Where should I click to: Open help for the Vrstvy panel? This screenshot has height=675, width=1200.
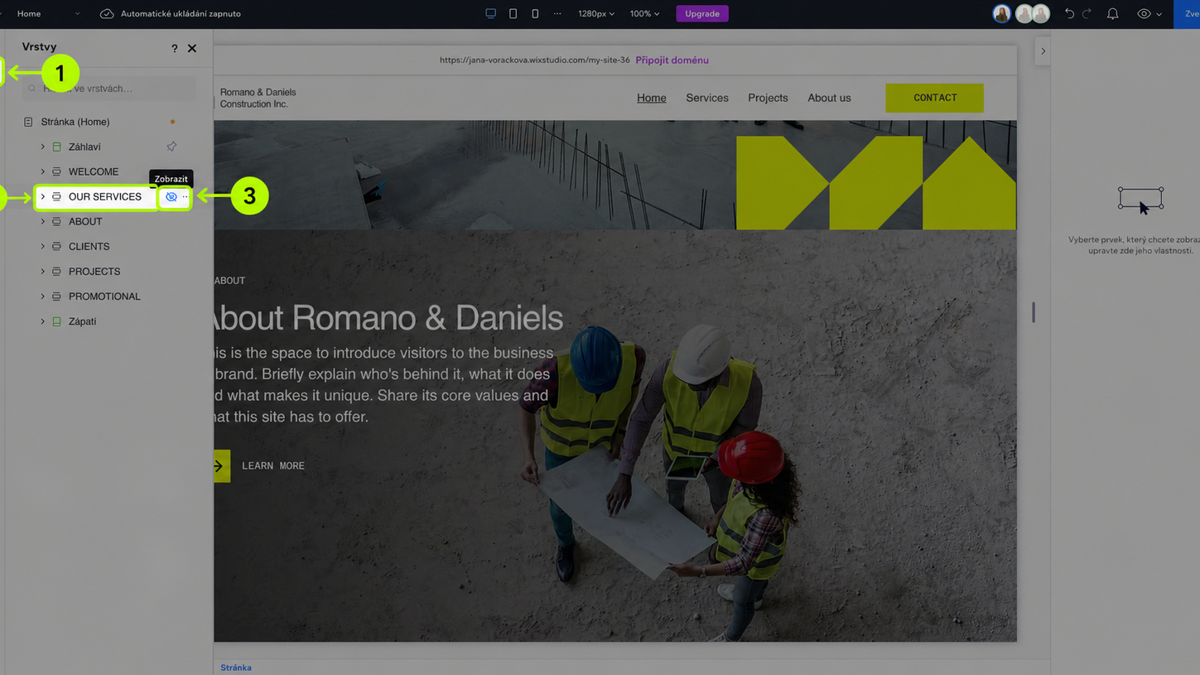(x=174, y=49)
